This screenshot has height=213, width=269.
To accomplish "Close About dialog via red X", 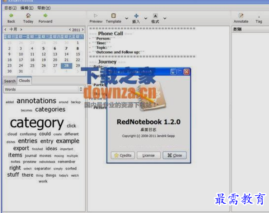I will [x=186, y=72].
